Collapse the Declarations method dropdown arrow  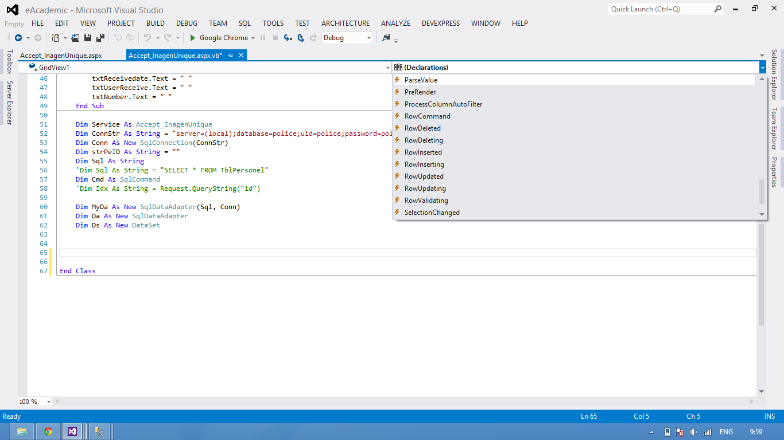pos(762,68)
